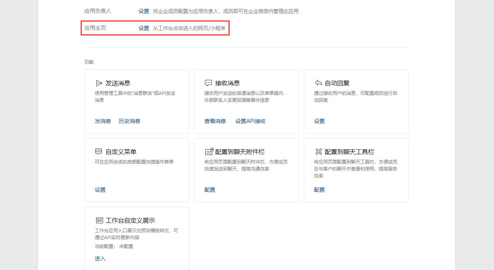Click 进入 under 工作台自定义展示
Screen dimensions: 494x270
(x=100, y=258)
